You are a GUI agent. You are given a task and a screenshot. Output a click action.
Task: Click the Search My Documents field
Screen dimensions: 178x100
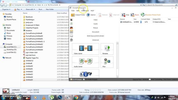[x=162, y=5]
